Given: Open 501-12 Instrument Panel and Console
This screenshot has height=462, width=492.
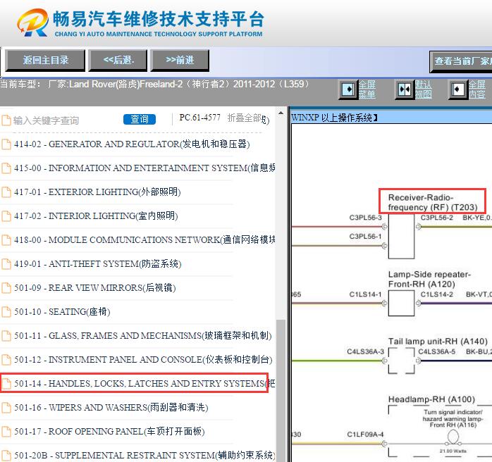Looking at the screenshot, I should coord(143,359).
